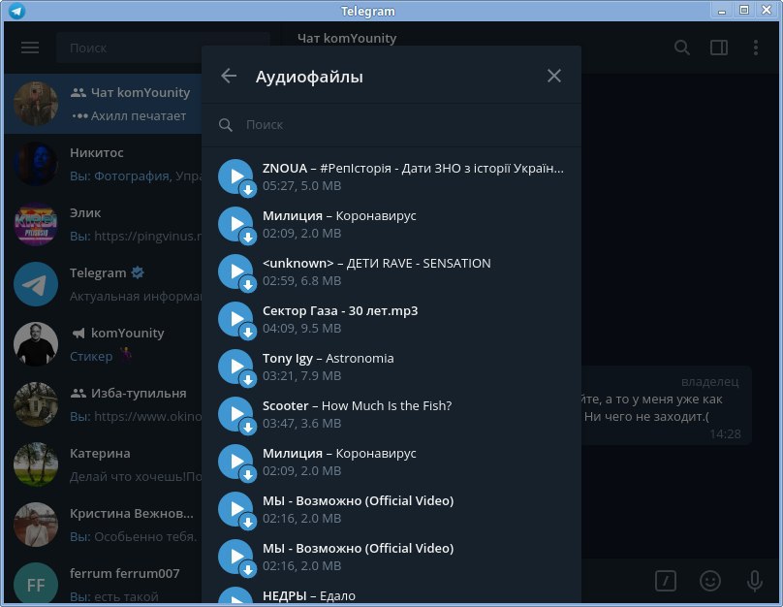This screenshot has height=607, width=783.
Task: Open the ferrum ferrum007 chat
Action: click(103, 581)
